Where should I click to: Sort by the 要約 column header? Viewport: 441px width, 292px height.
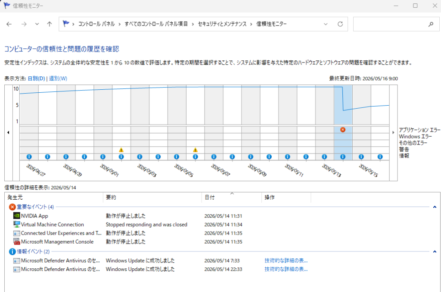[152, 198]
